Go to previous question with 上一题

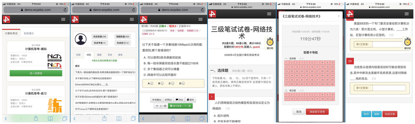click(x=161, y=106)
